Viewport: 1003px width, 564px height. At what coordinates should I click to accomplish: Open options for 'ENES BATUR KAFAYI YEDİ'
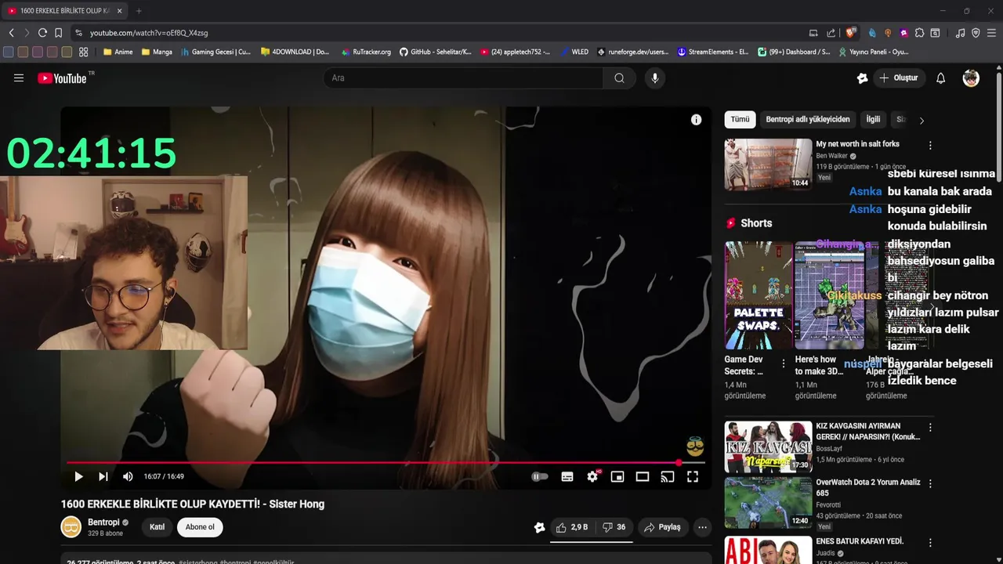(x=930, y=543)
